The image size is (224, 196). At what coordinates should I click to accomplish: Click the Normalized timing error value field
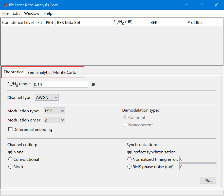pos(198,159)
